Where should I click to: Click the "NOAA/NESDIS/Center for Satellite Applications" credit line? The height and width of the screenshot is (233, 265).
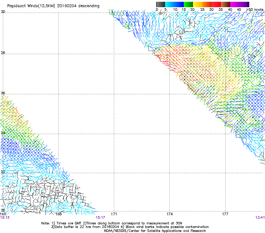tap(155, 231)
